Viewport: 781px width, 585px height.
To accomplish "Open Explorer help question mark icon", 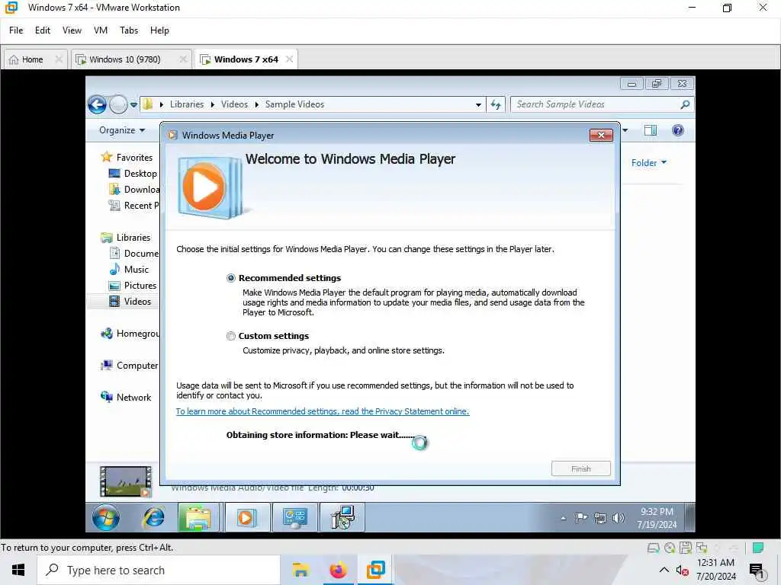I will click(677, 130).
